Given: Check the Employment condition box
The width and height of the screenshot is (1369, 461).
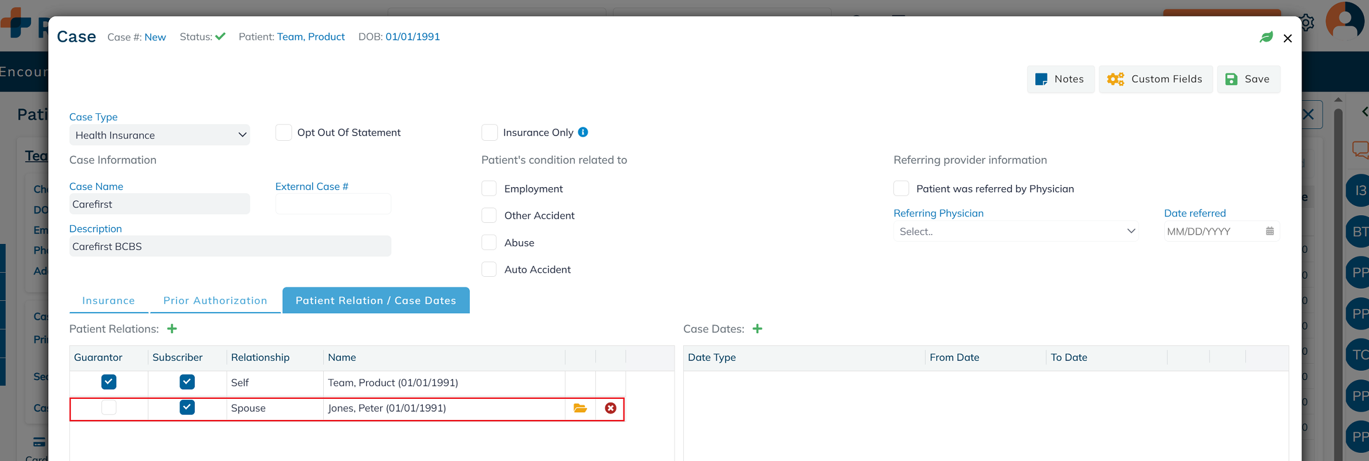Looking at the screenshot, I should pyautogui.click(x=489, y=189).
